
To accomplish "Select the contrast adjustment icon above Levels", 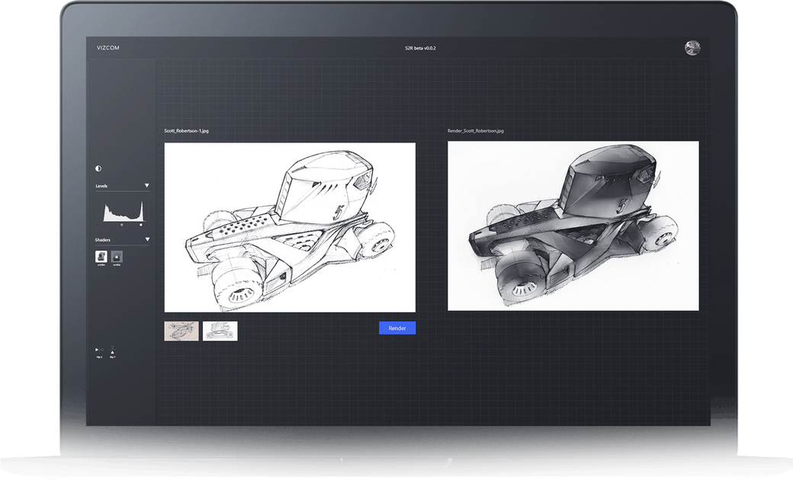I will [x=98, y=168].
